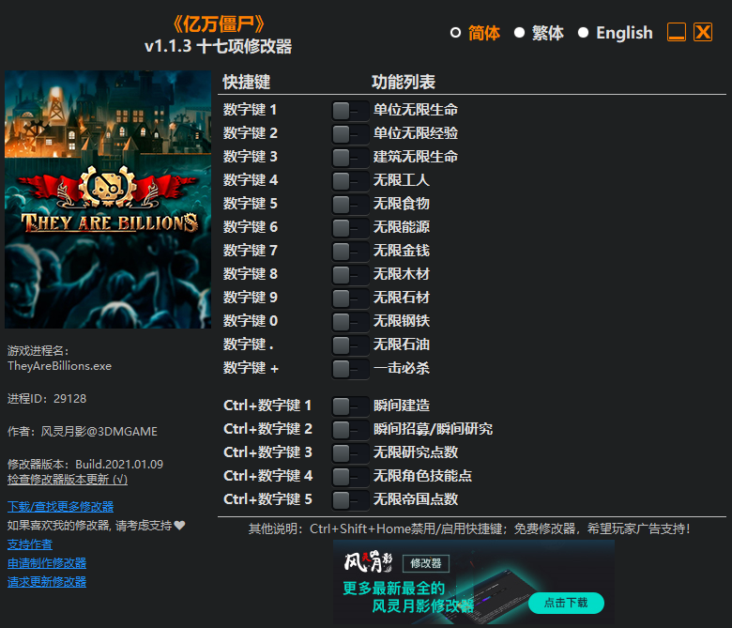Toggle 一击必杀 switch
The height and width of the screenshot is (628, 732).
pos(350,368)
